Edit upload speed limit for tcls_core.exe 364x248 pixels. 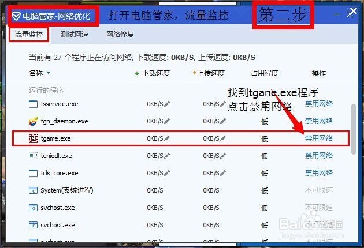[223, 173]
